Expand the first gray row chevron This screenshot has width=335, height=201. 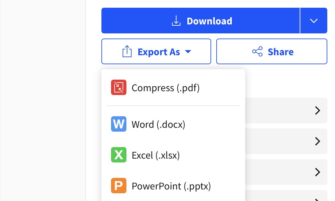[317, 111]
